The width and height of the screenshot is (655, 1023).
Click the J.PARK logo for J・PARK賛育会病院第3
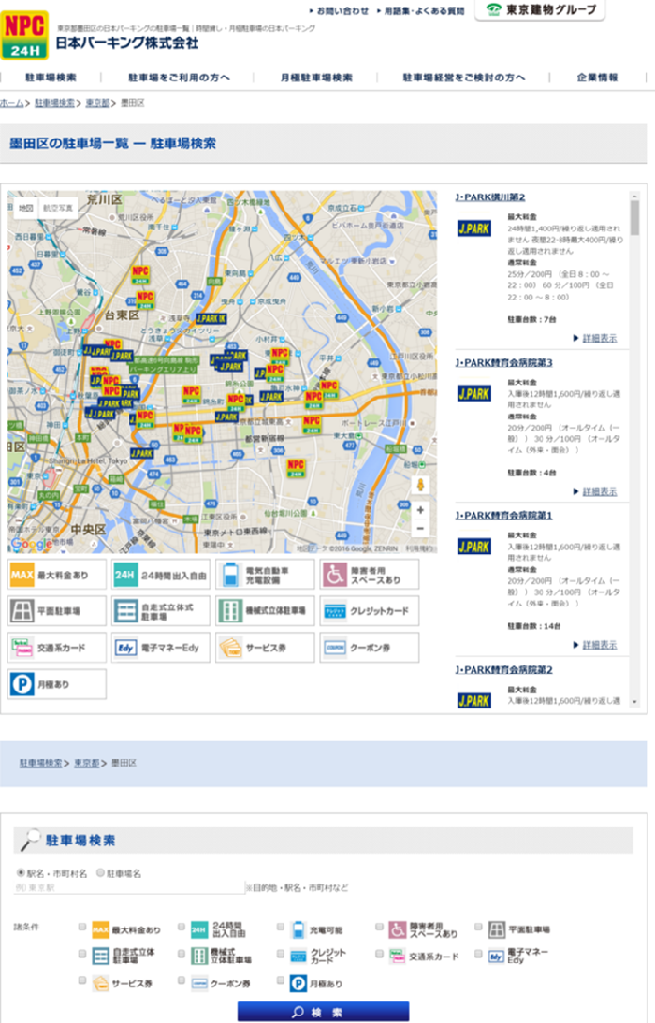pyautogui.click(x=474, y=393)
